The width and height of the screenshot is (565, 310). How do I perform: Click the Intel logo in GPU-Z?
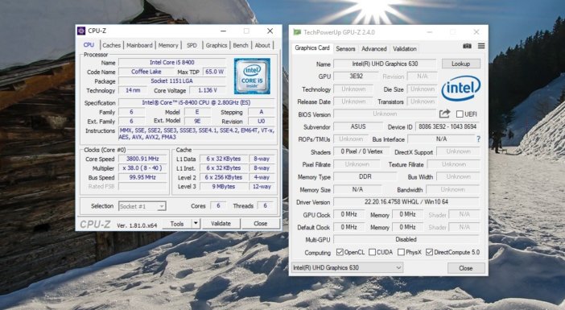[x=461, y=89]
